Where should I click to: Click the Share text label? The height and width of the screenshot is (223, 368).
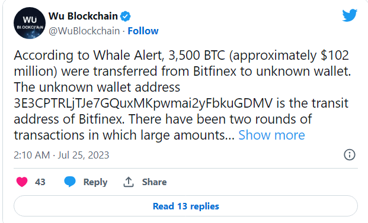tap(154, 182)
